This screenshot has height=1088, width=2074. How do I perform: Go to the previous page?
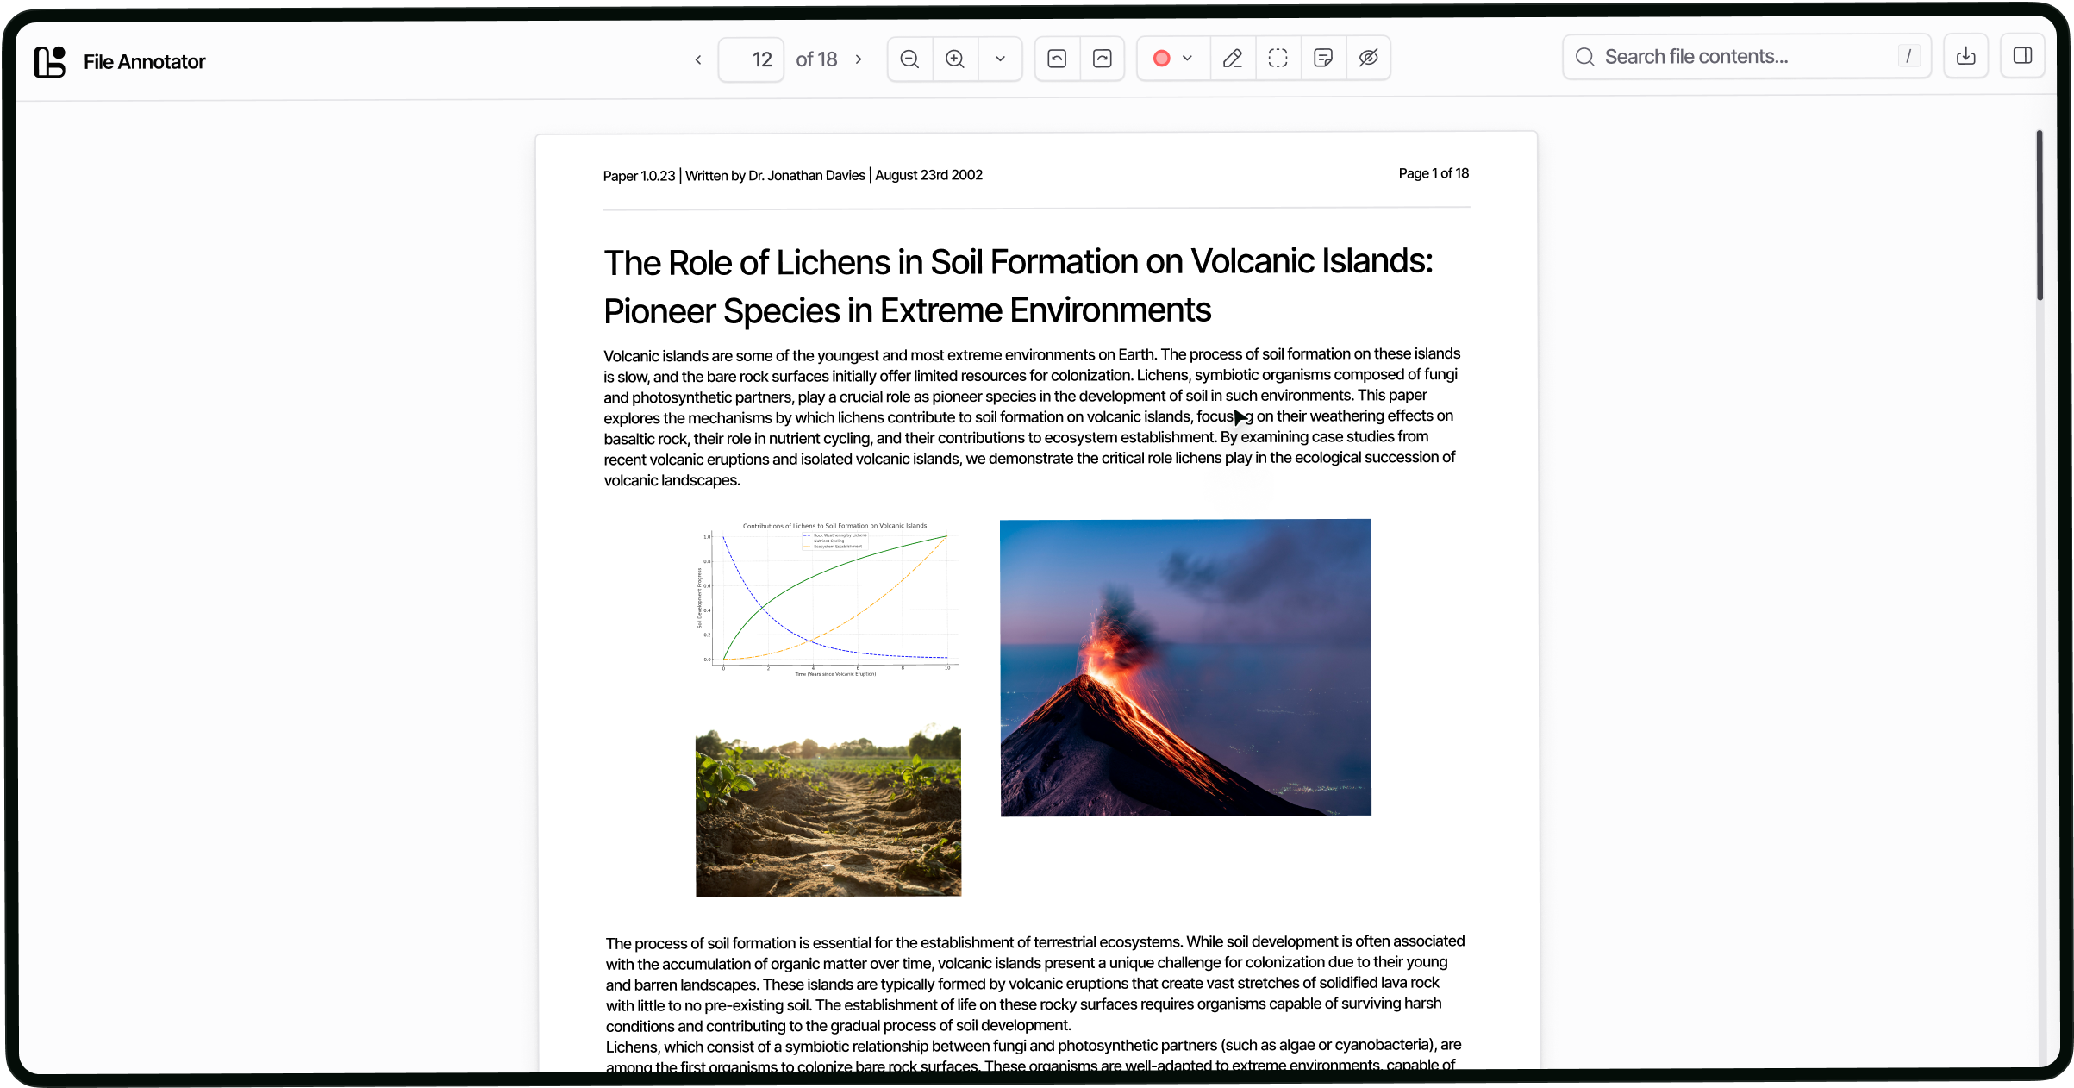pyautogui.click(x=697, y=59)
